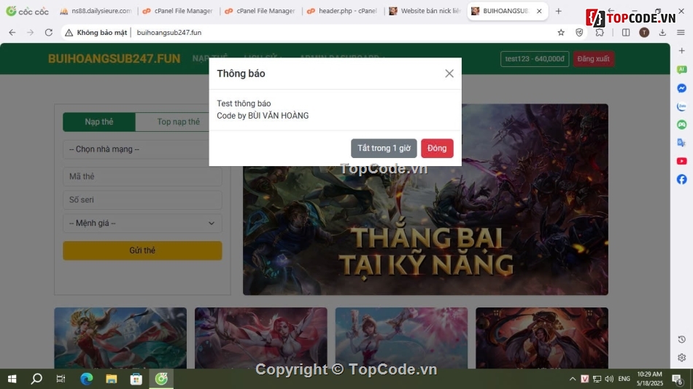The height and width of the screenshot is (389, 693).
Task: Open the notification center icon
Action: tap(677, 379)
